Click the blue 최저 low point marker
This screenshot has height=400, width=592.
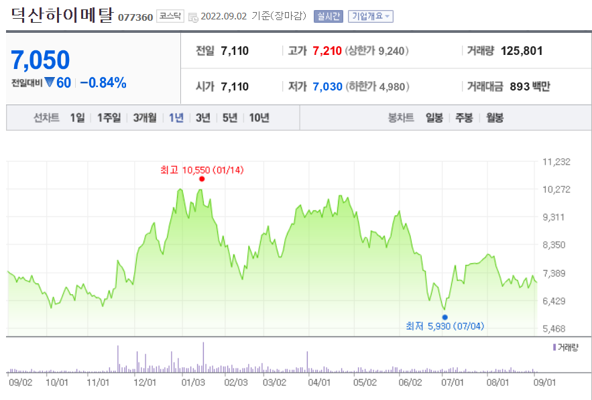coord(445,318)
